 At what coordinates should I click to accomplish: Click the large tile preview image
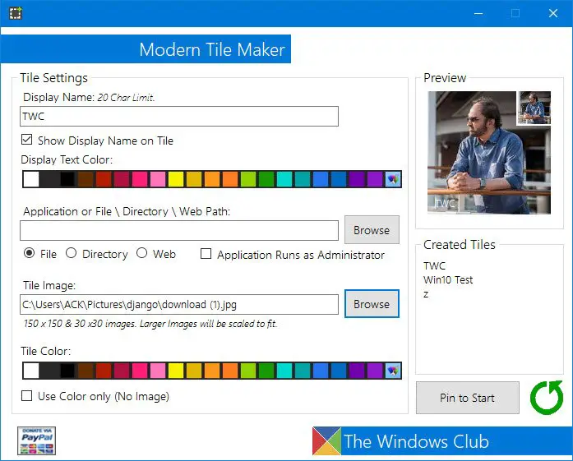(489, 152)
